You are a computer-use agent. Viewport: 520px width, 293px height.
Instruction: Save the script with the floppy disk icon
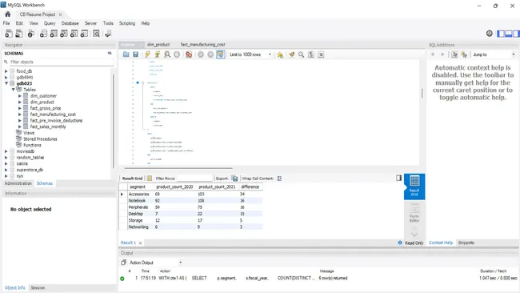pos(136,54)
